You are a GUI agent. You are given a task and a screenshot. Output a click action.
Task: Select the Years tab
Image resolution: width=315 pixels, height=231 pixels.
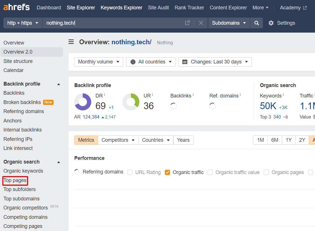(183, 140)
